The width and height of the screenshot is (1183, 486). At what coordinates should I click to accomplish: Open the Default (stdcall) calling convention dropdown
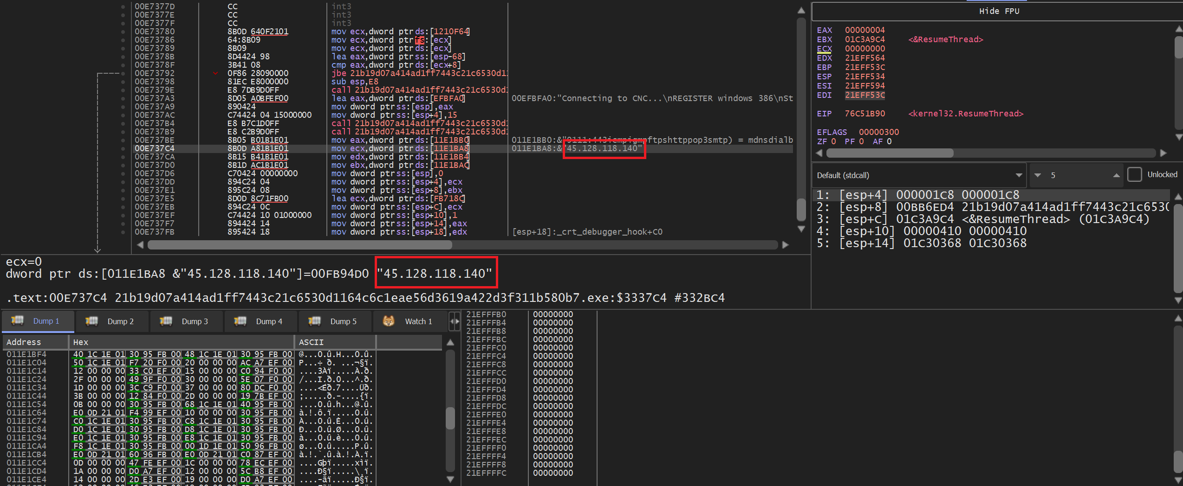(919, 175)
